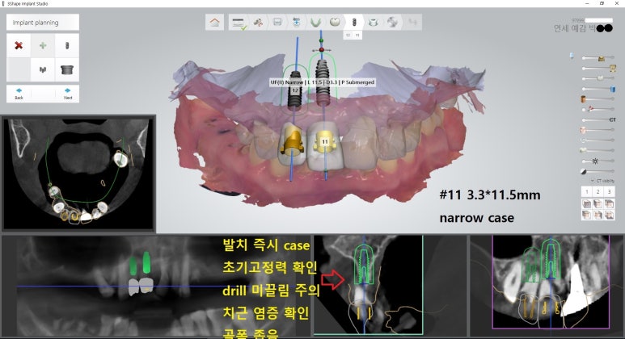Adjust the top gold crown visibility slider
625x339 pixels.
598,58
